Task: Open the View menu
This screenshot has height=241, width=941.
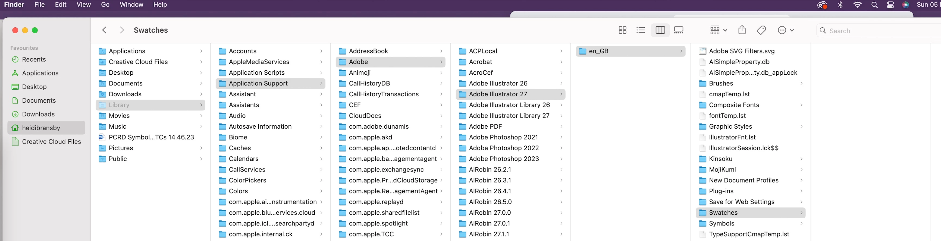Action: coord(84,5)
